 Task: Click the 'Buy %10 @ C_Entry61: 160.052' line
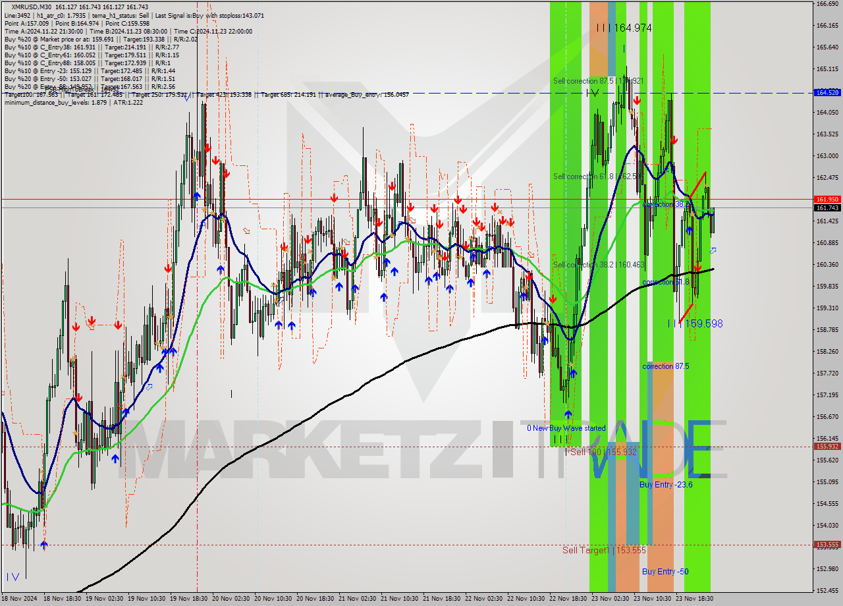(x=92, y=55)
